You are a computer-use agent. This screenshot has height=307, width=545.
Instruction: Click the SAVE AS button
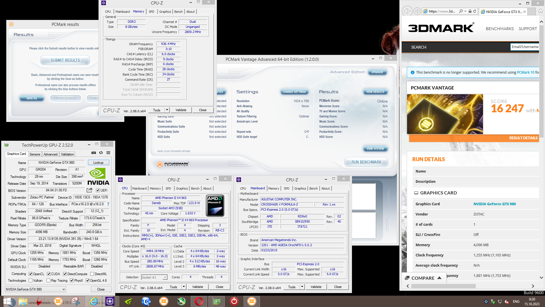tap(32, 98)
